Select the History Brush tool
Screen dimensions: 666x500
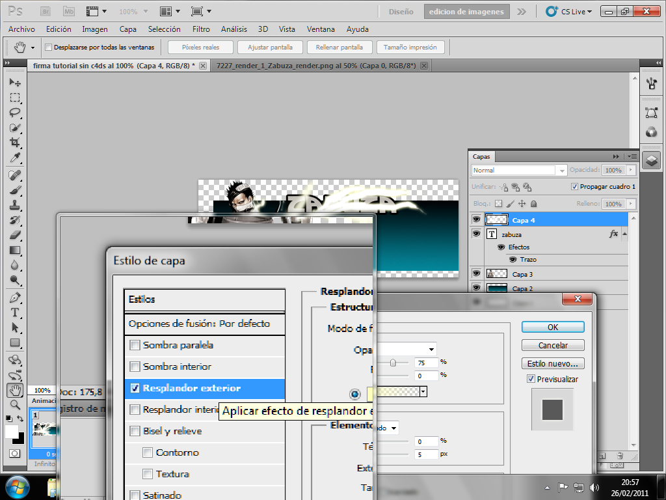(15, 220)
